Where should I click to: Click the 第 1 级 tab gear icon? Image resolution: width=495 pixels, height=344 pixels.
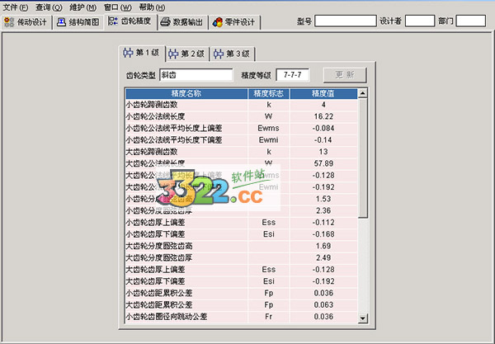[x=128, y=53]
